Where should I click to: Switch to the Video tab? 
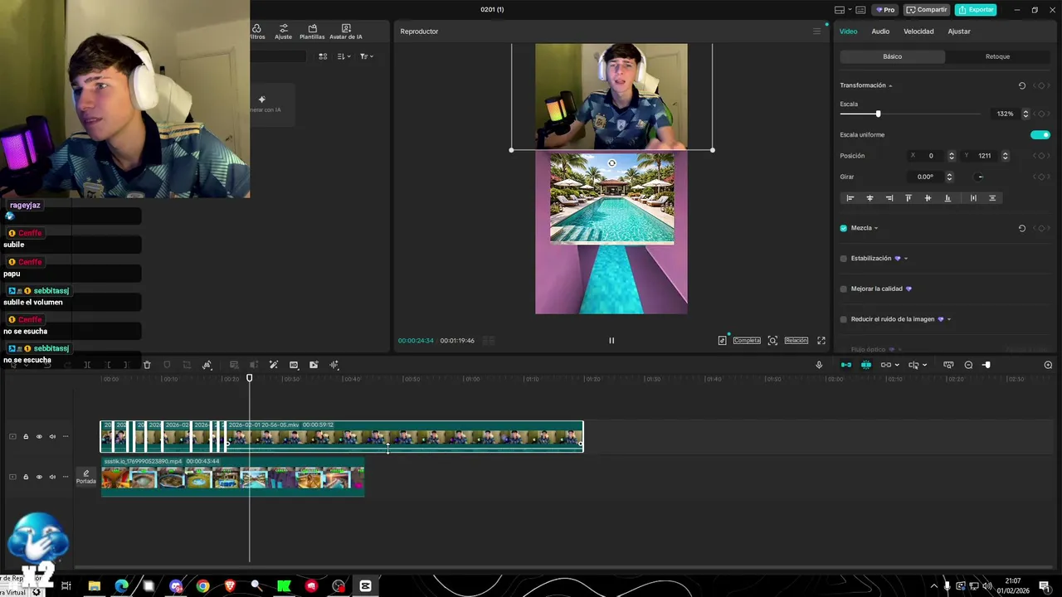[x=848, y=32]
